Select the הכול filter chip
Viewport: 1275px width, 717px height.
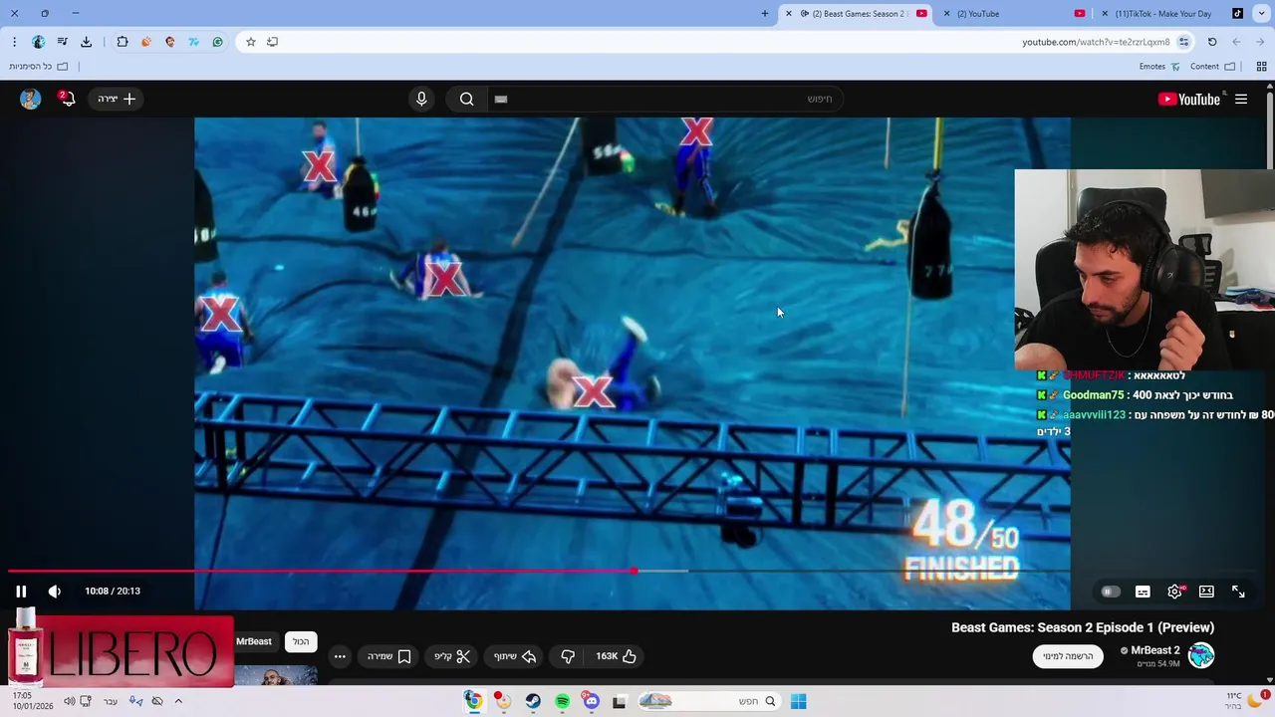click(x=301, y=642)
